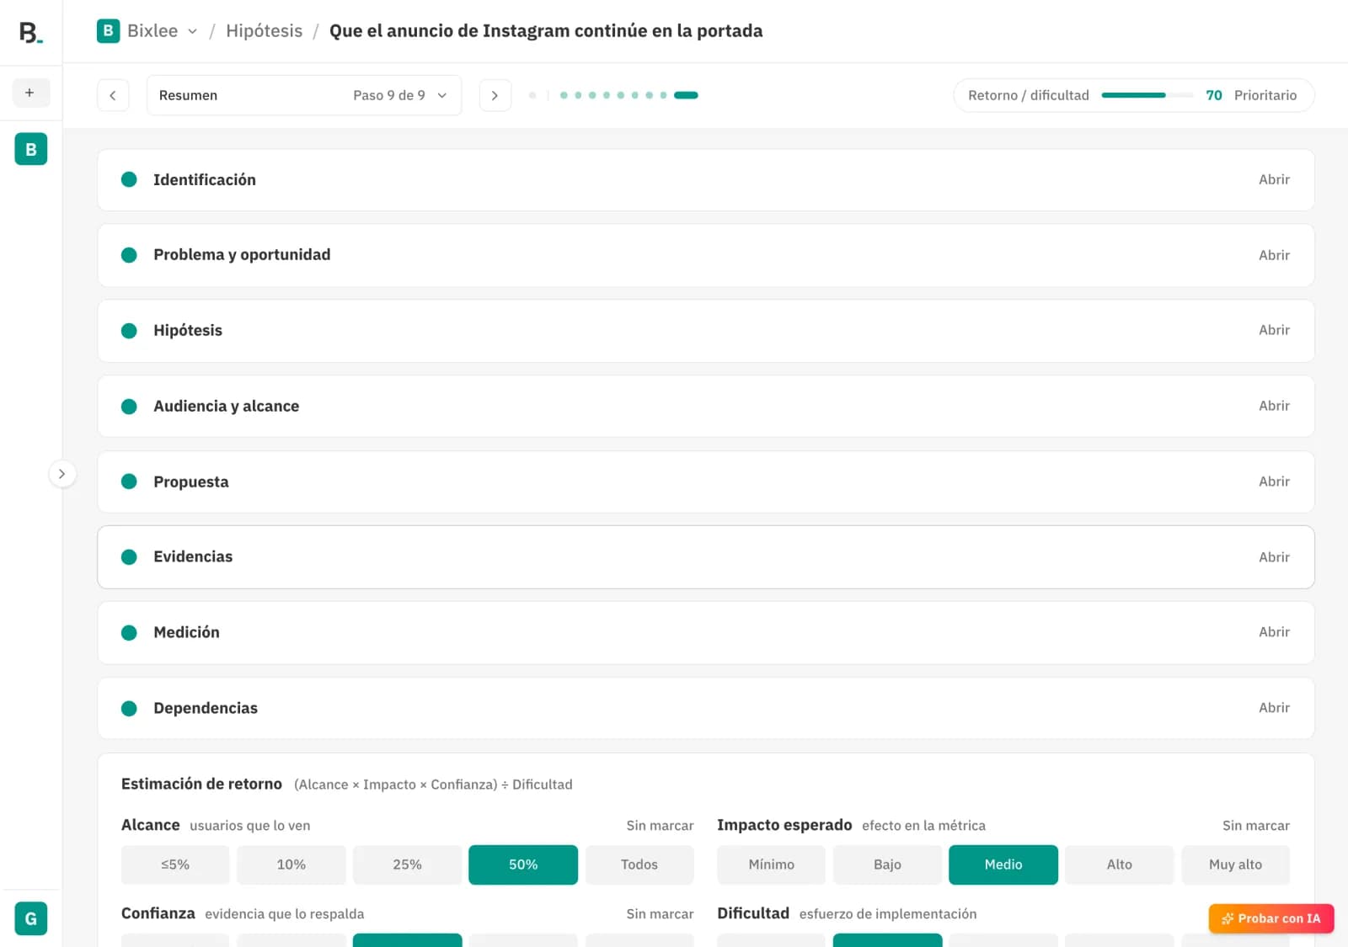Open Evidencias via its Abrir link
This screenshot has width=1348, height=947.
pos(1274,557)
